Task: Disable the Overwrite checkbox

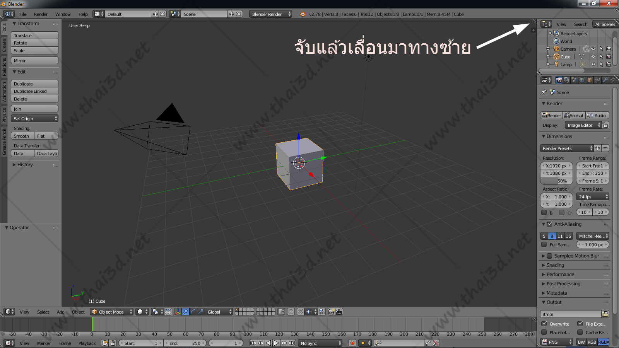Action: click(544, 324)
